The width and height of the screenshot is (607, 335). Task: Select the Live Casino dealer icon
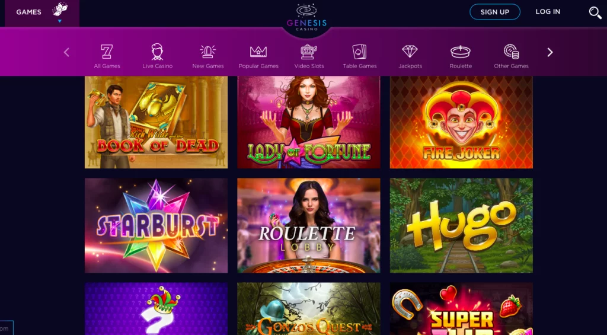[x=157, y=52]
